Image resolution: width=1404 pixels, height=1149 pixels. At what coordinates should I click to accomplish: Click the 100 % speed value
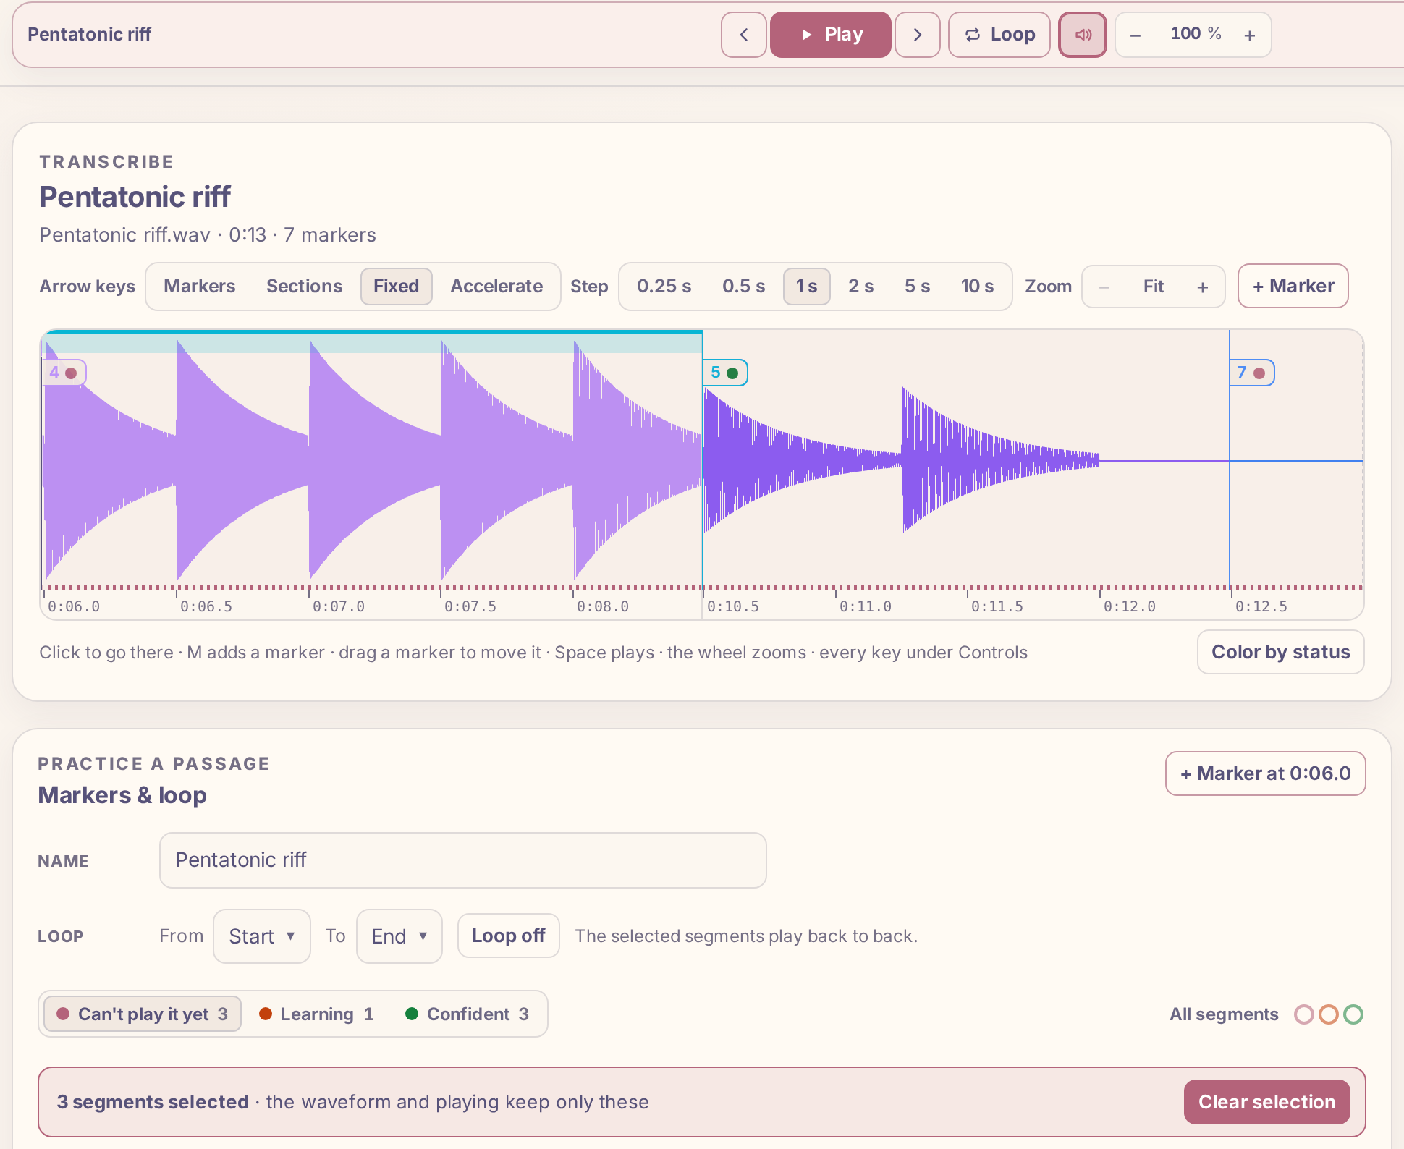(x=1195, y=34)
